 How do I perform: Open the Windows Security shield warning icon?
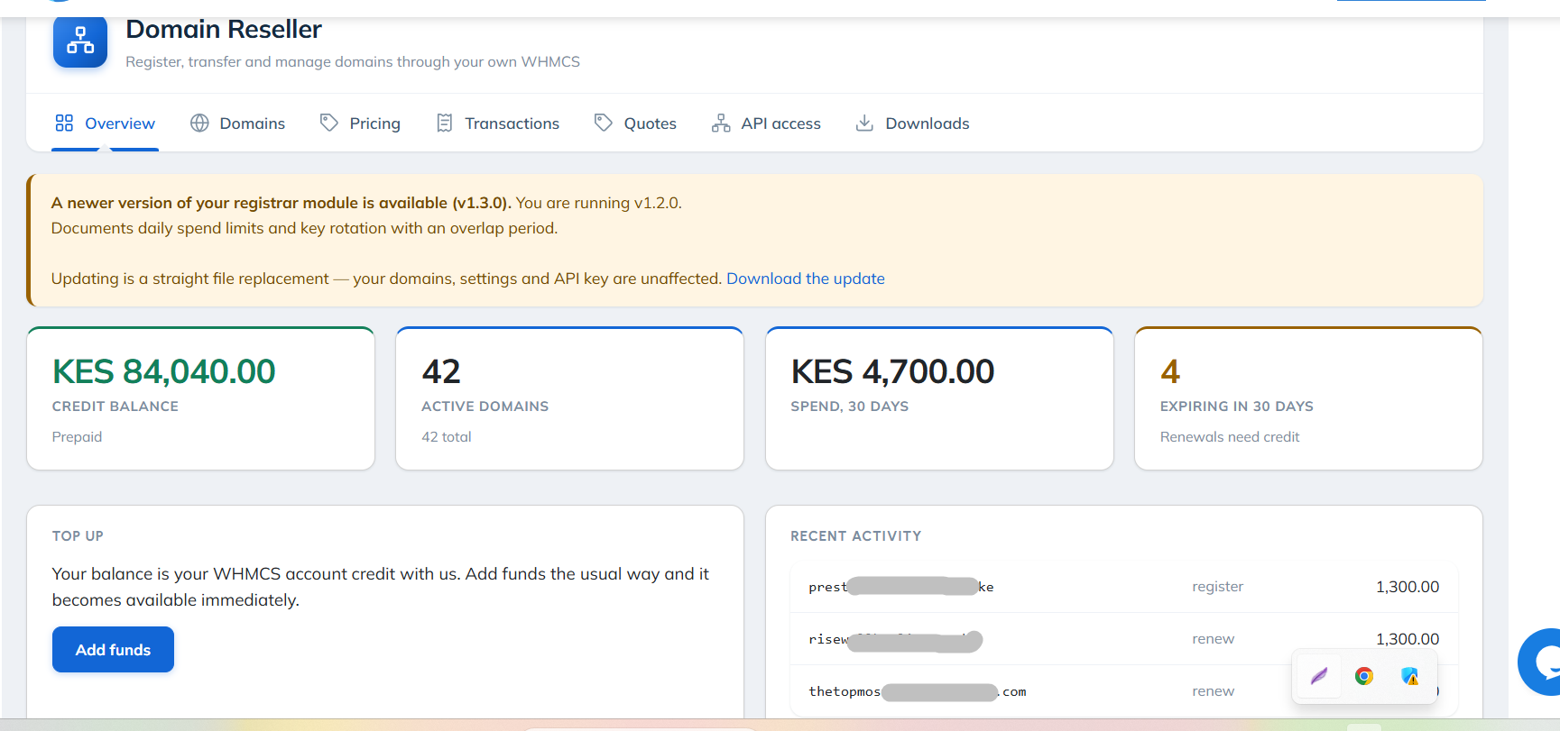point(1409,676)
